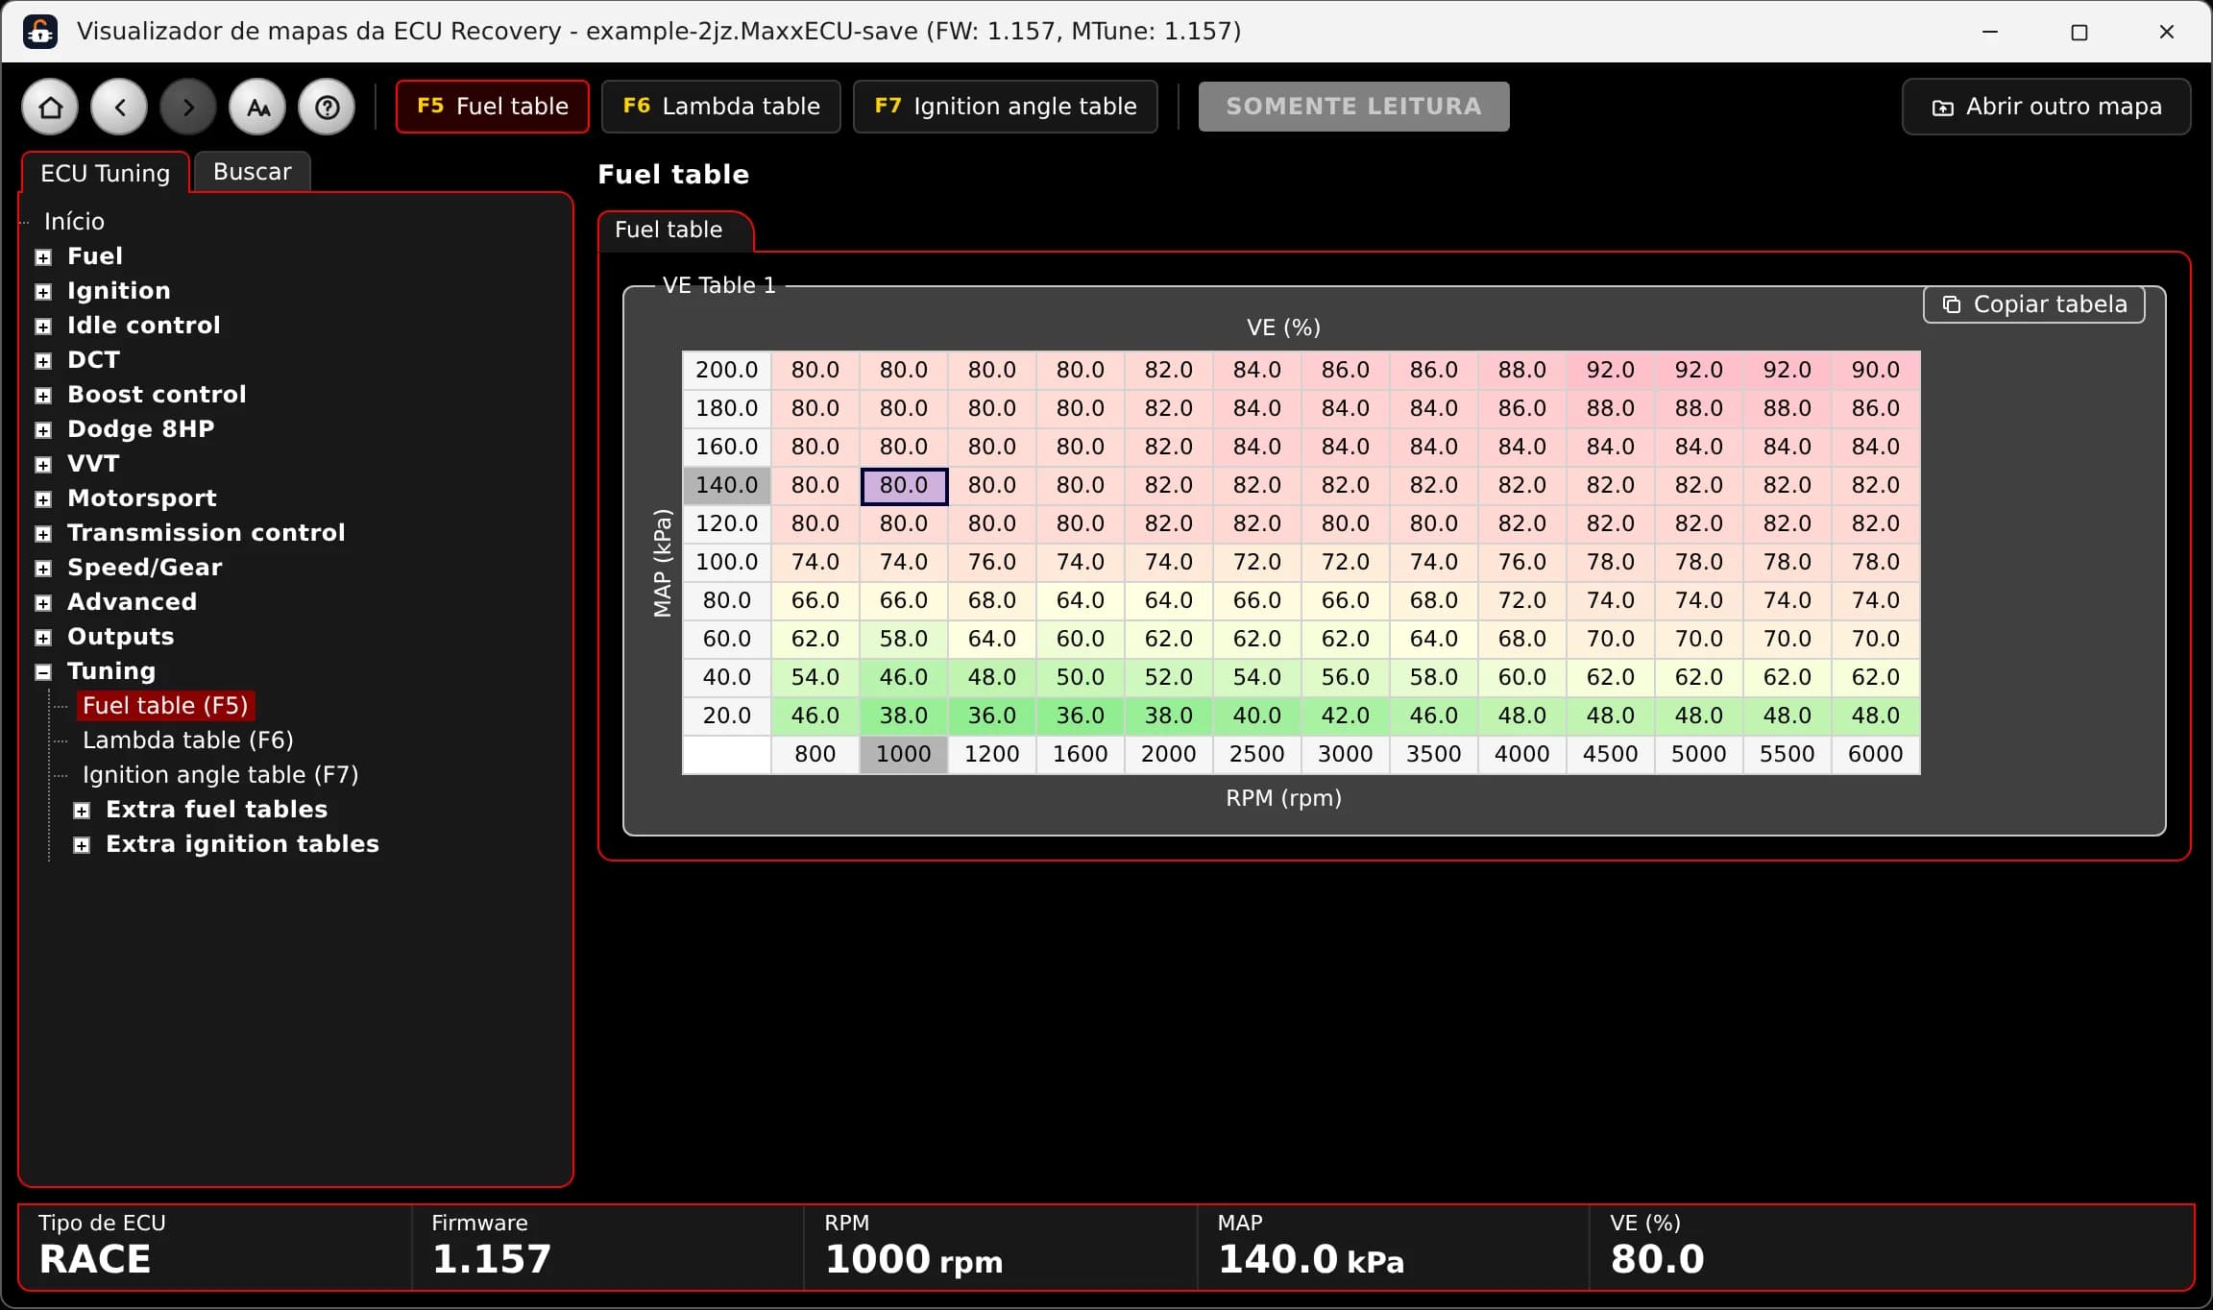Expand the Boost control tree node

pos(43,396)
